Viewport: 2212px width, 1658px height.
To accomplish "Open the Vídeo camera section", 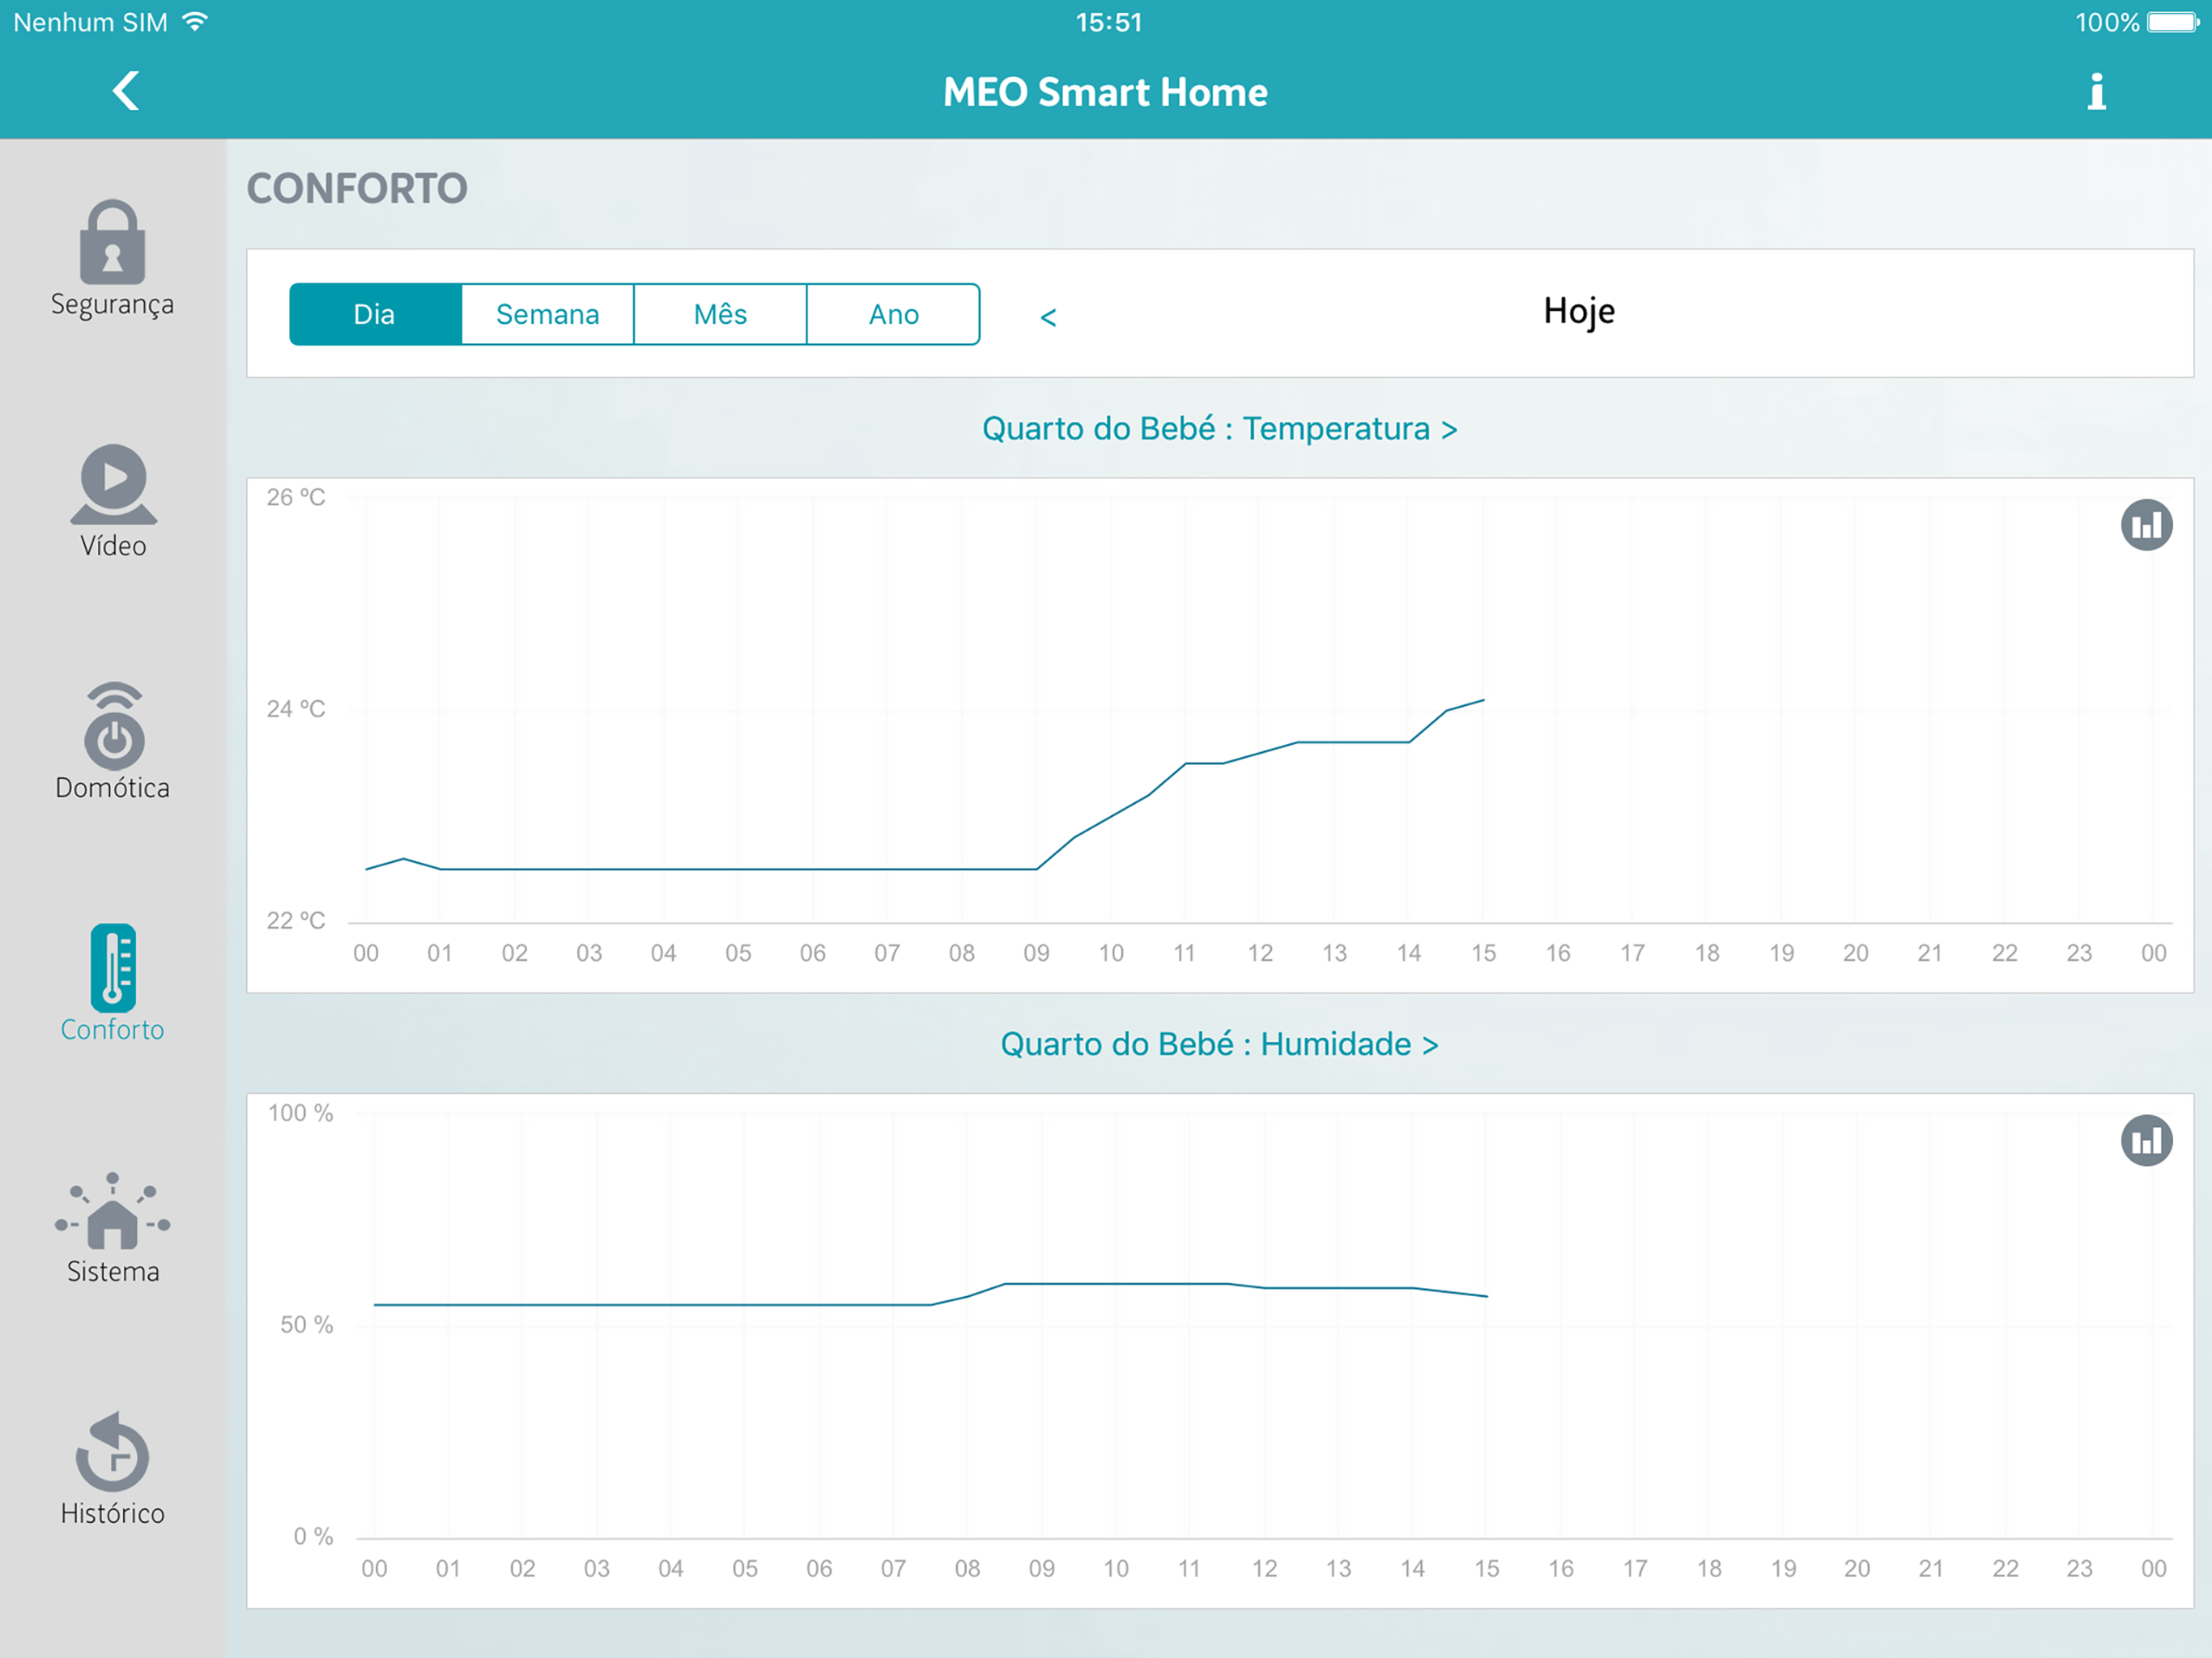I will point(113,485).
